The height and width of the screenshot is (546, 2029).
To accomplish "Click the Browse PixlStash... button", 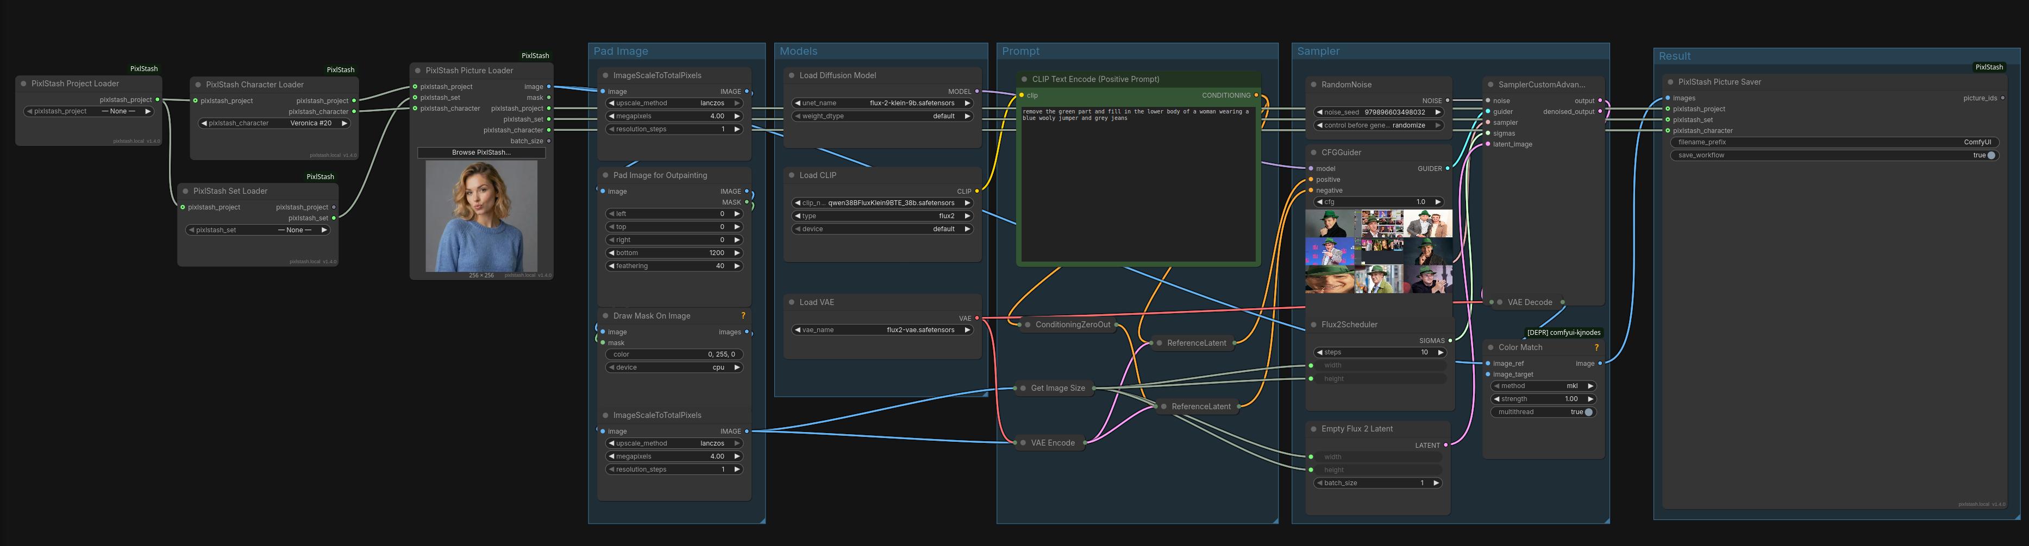I will point(481,152).
